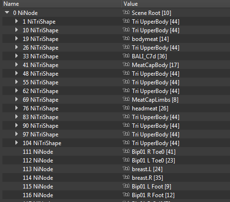Expand the 41 NiTriShape node

(16, 65)
